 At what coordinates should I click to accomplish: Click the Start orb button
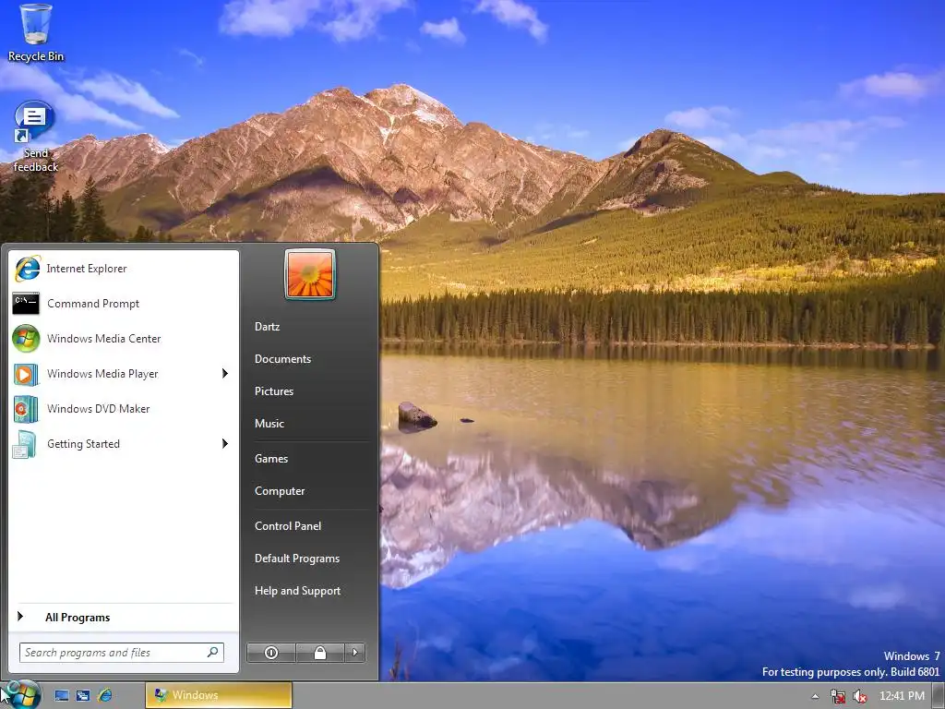22,694
